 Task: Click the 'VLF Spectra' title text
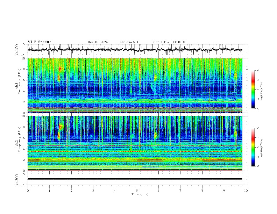coord(40,42)
